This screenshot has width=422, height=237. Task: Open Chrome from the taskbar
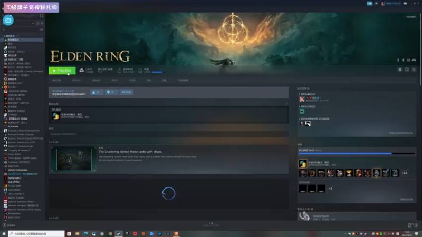coord(110,234)
